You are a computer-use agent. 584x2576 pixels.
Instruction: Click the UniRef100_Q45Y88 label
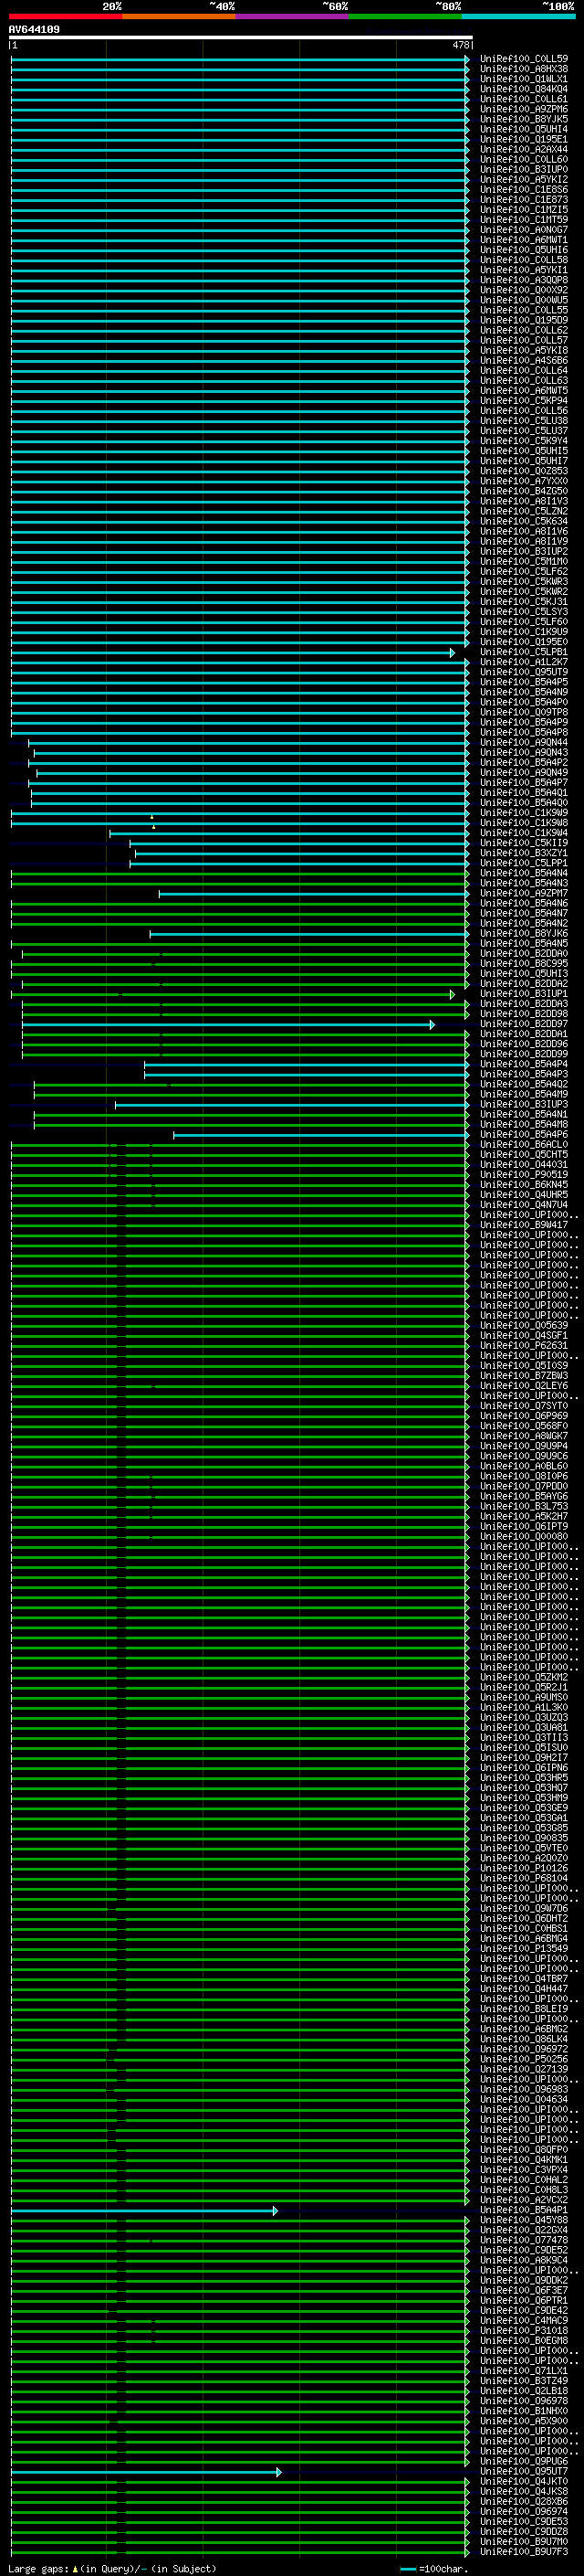pyautogui.click(x=524, y=2220)
